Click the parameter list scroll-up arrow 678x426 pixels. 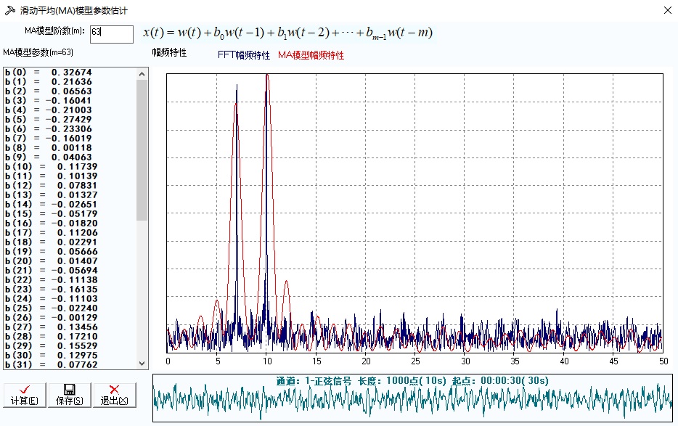142,74
